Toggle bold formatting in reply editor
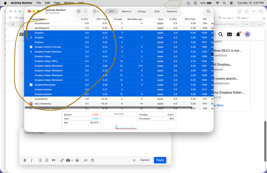Image resolution: width=267 pixels, height=173 pixels. point(25,160)
